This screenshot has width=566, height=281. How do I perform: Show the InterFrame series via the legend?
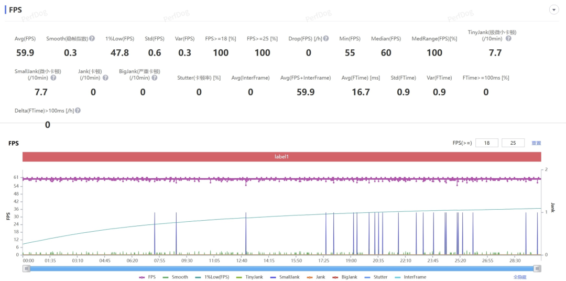(x=411, y=277)
